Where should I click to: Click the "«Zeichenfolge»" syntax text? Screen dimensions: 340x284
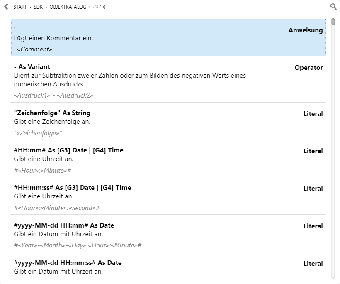coord(38,133)
